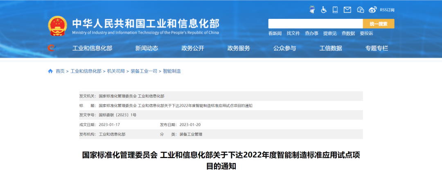Open the 找文件 quick link

pyautogui.click(x=293, y=33)
